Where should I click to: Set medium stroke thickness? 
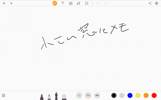88,95
